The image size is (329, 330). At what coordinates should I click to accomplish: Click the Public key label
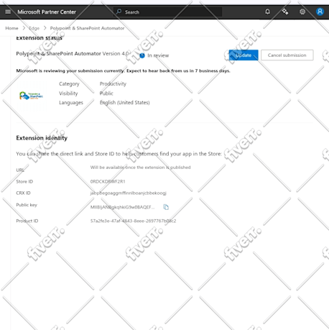pyautogui.click(x=27, y=205)
